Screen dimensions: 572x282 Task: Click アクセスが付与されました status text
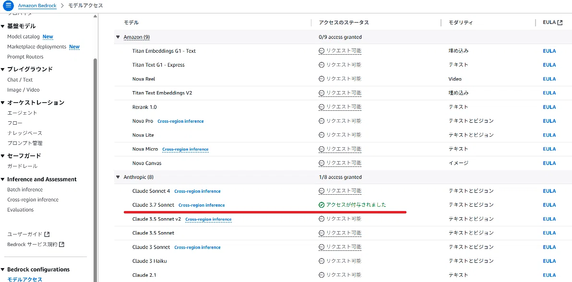coord(356,205)
